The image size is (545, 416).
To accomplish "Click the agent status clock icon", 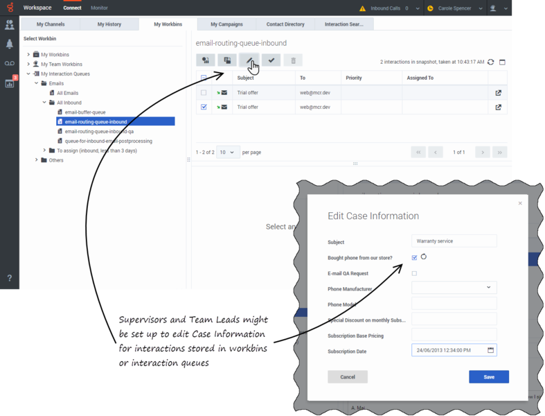I will tap(430, 8).
